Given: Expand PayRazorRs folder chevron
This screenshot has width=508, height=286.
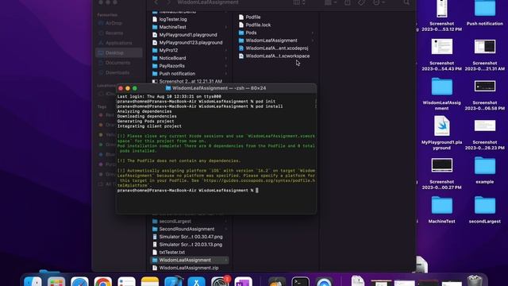Looking at the screenshot, I should coord(225,66).
